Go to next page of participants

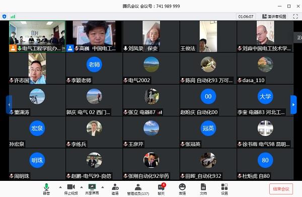[x=293, y=105]
